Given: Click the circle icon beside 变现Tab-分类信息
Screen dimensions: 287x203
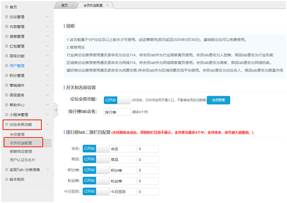Looking at the screenshot, I should click(7, 170).
